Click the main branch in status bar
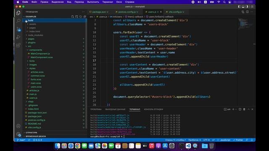 pos(21,140)
